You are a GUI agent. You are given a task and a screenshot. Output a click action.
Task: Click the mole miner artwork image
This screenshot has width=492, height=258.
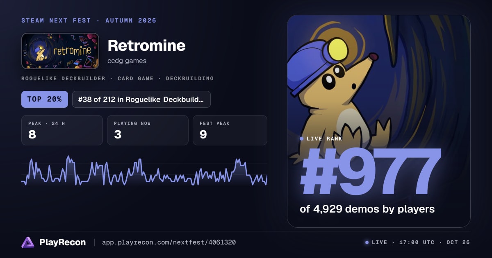point(378,121)
